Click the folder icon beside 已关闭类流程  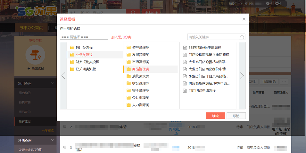(x=72, y=69)
